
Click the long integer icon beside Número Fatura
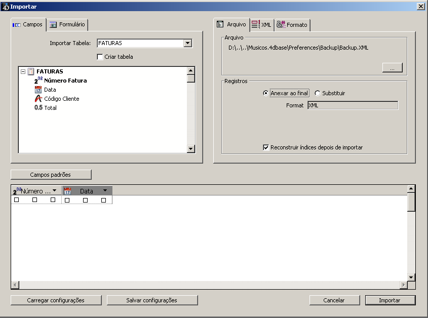pyautogui.click(x=38, y=81)
